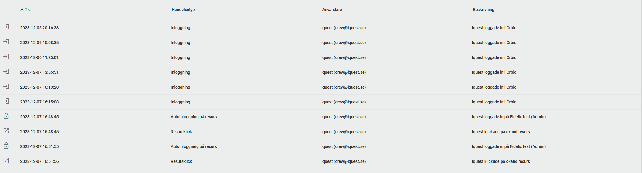Click login icon beside 2023-12-07 16:15:08
The width and height of the screenshot is (642, 173).
pyautogui.click(x=6, y=101)
